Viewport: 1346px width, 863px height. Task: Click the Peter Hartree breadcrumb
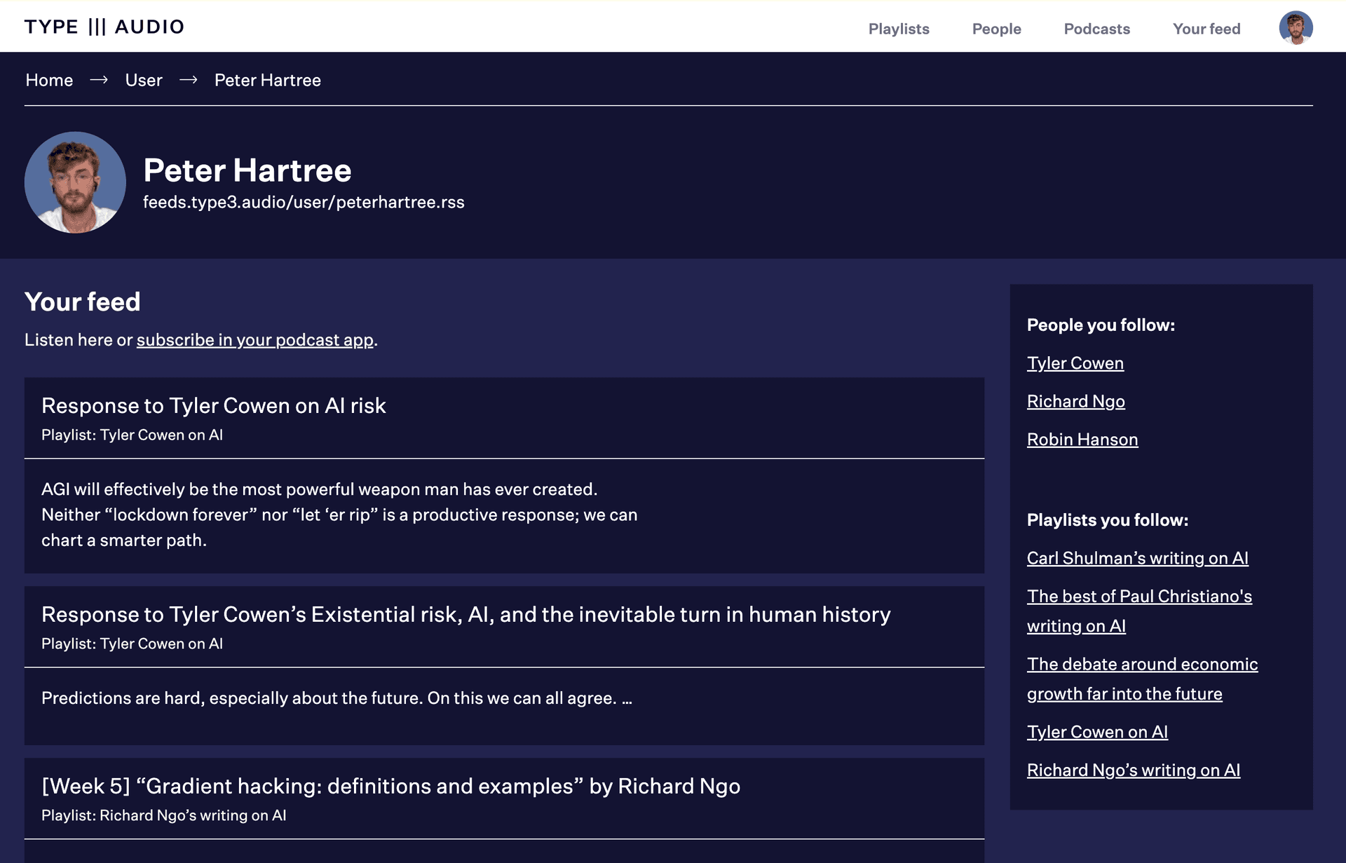268,80
